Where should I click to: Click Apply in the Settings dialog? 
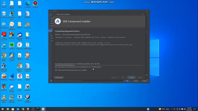pos(144,81)
